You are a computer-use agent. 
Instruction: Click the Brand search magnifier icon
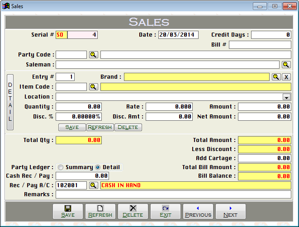276,77
